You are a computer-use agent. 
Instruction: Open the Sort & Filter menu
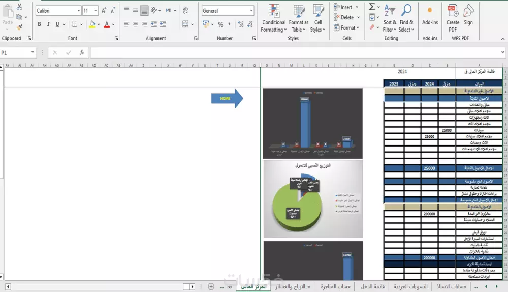tap(390, 18)
